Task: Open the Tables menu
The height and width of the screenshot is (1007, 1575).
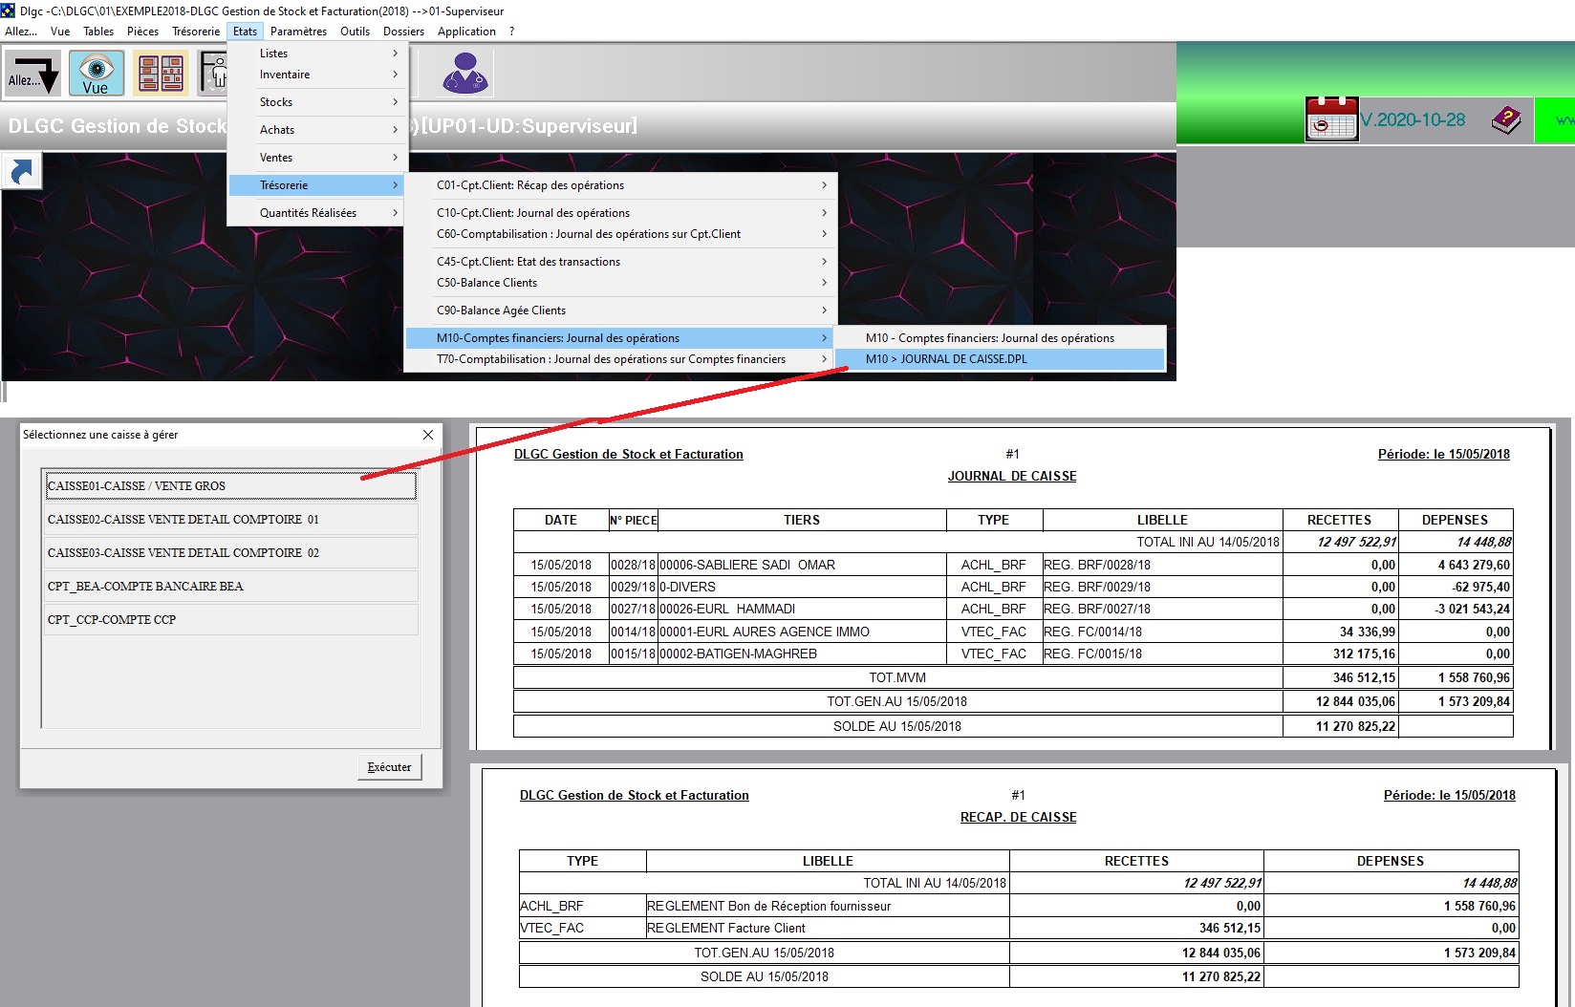Action: click(98, 32)
